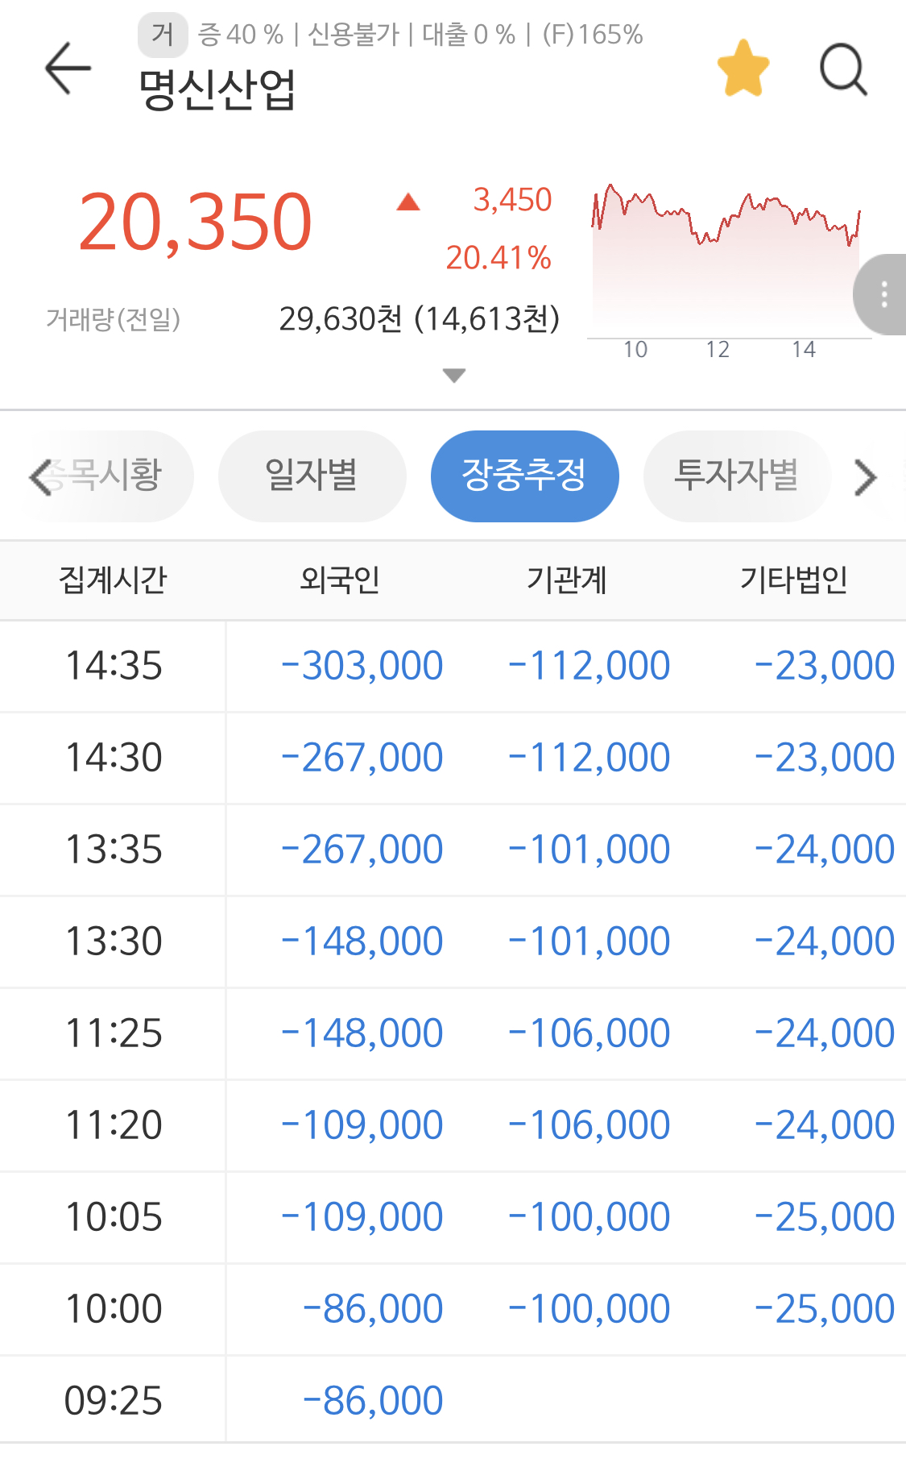Tap the back arrow icon

coord(68,69)
